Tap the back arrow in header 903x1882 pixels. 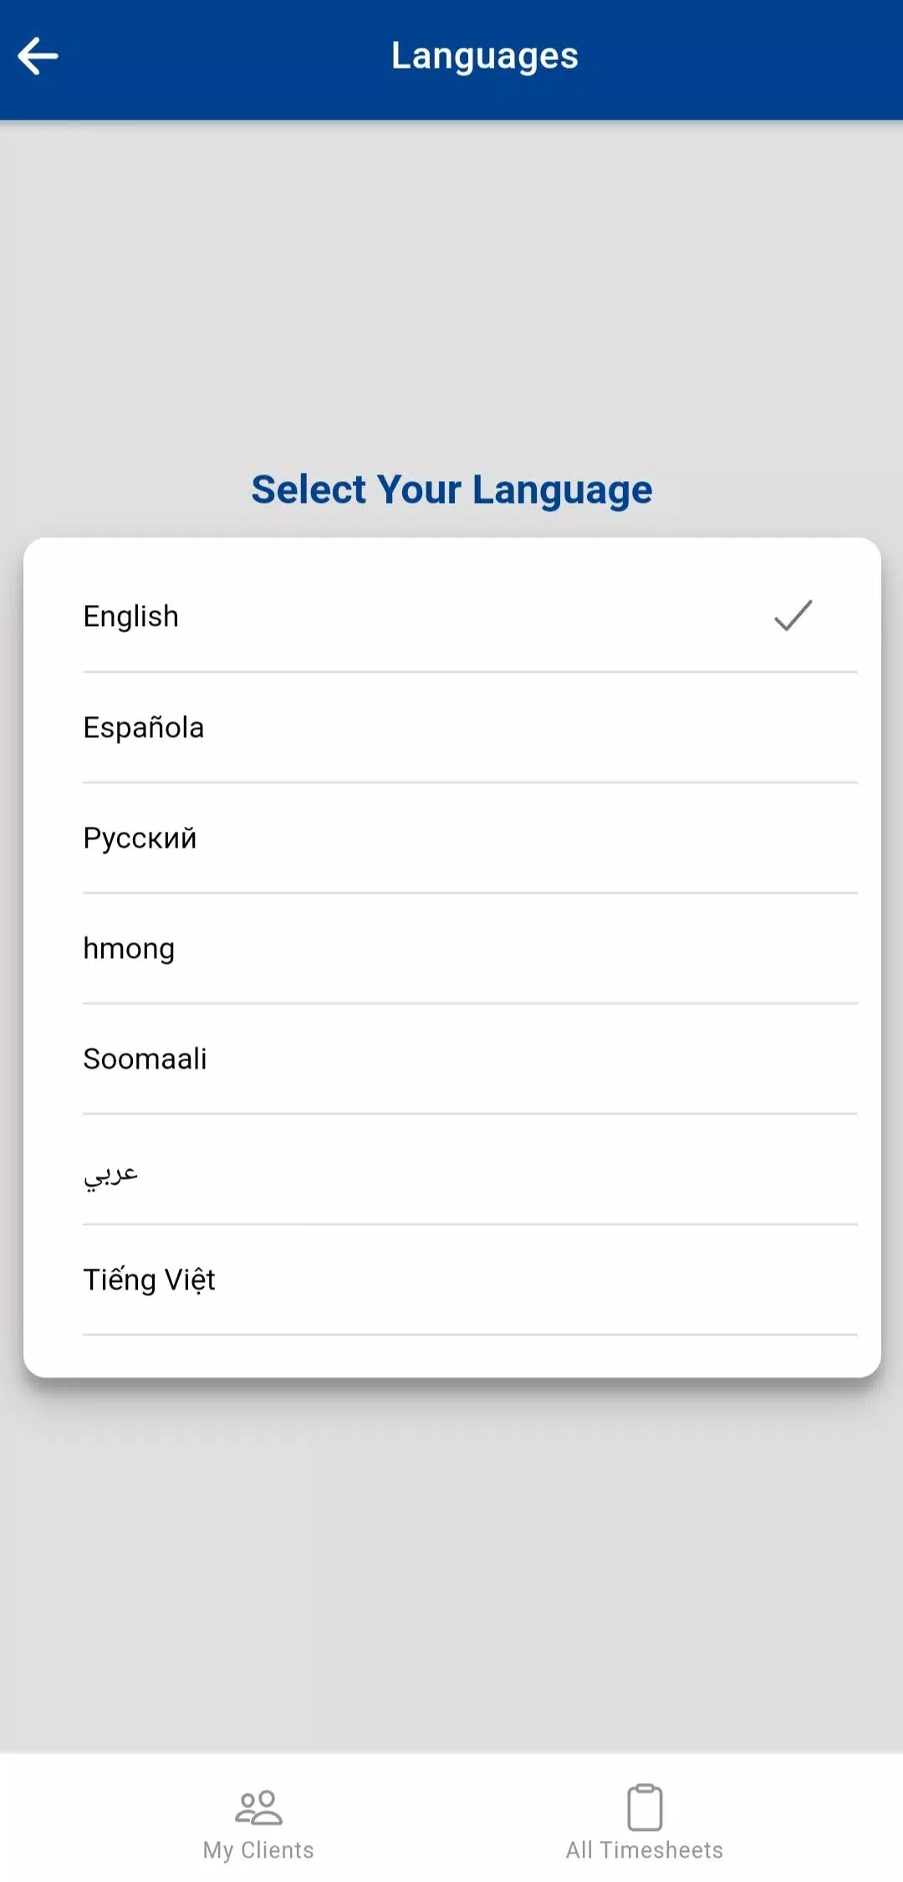pos(38,57)
